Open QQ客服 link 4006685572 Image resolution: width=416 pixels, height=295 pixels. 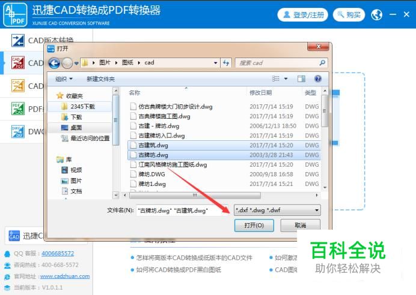[58, 253]
